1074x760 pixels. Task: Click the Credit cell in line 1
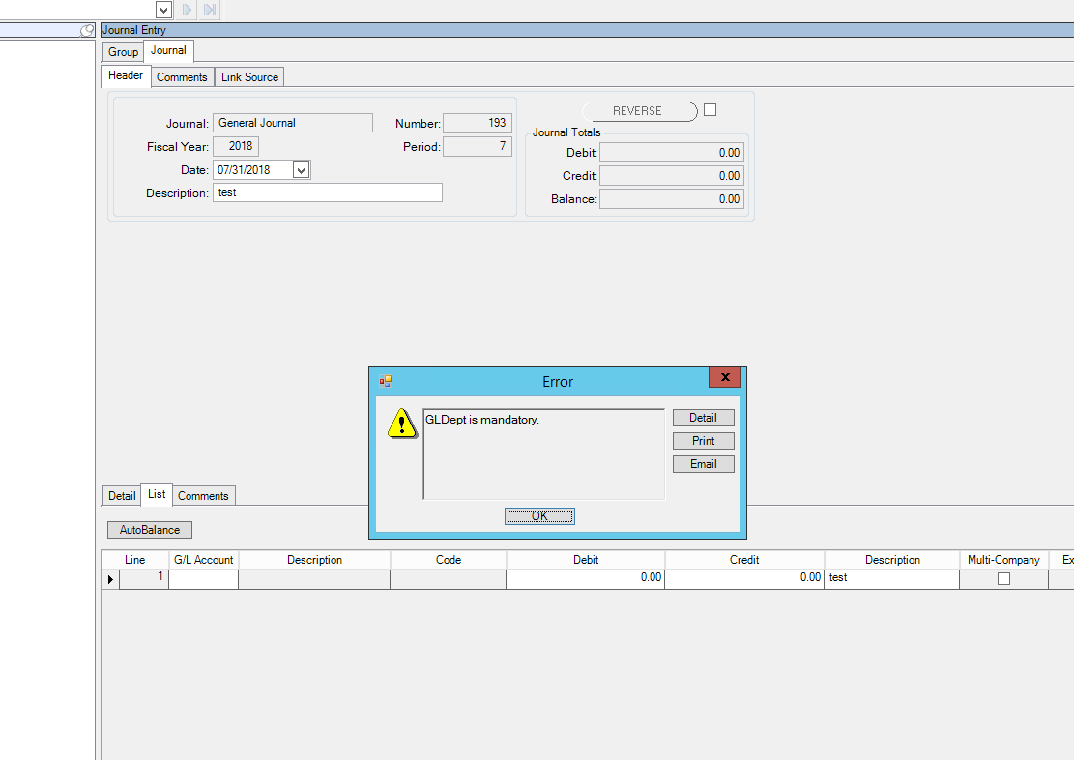pos(744,579)
